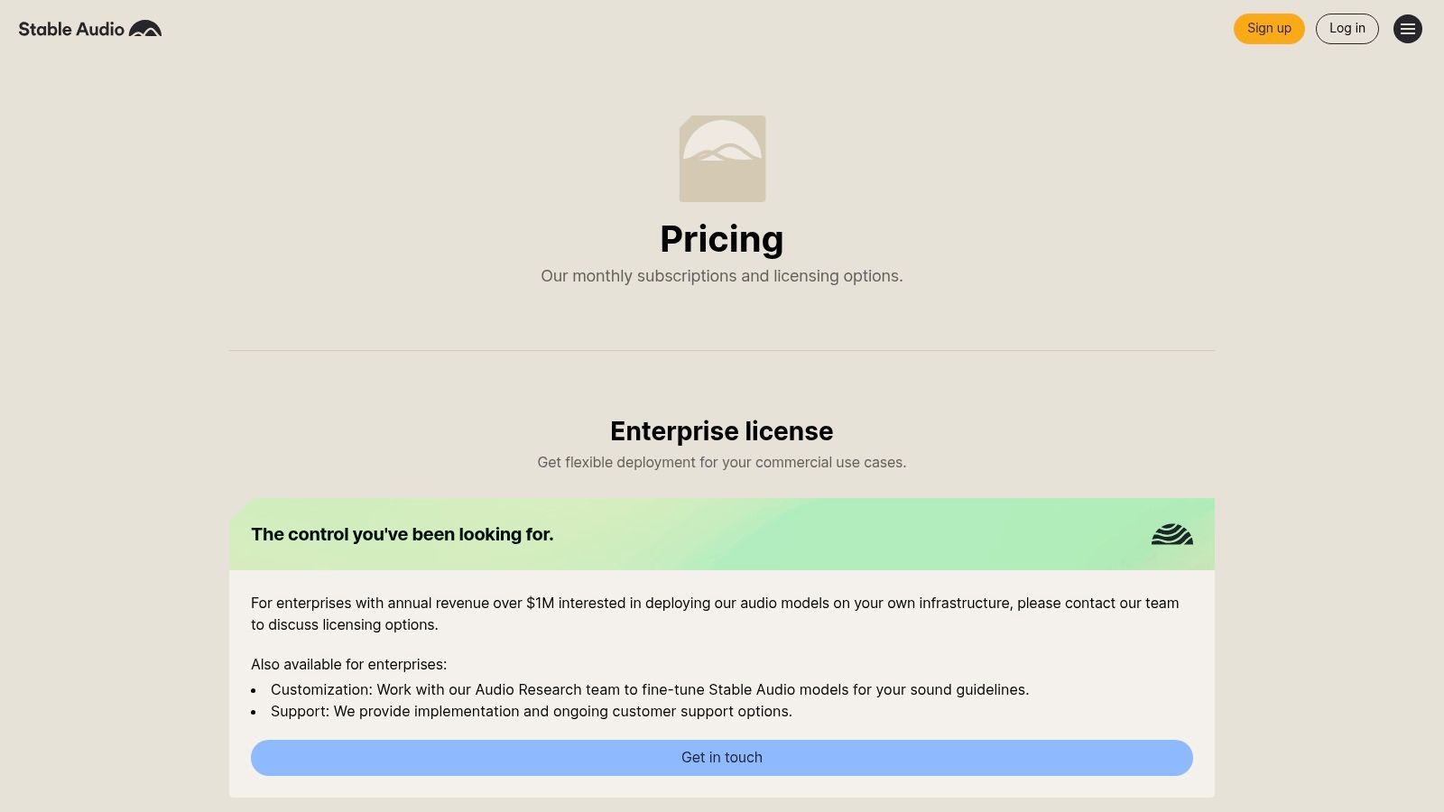Click the striped dome icon in green banner

pos(1171,535)
